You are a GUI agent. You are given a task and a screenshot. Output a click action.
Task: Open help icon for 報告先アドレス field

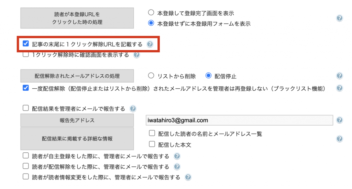click(x=340, y=120)
